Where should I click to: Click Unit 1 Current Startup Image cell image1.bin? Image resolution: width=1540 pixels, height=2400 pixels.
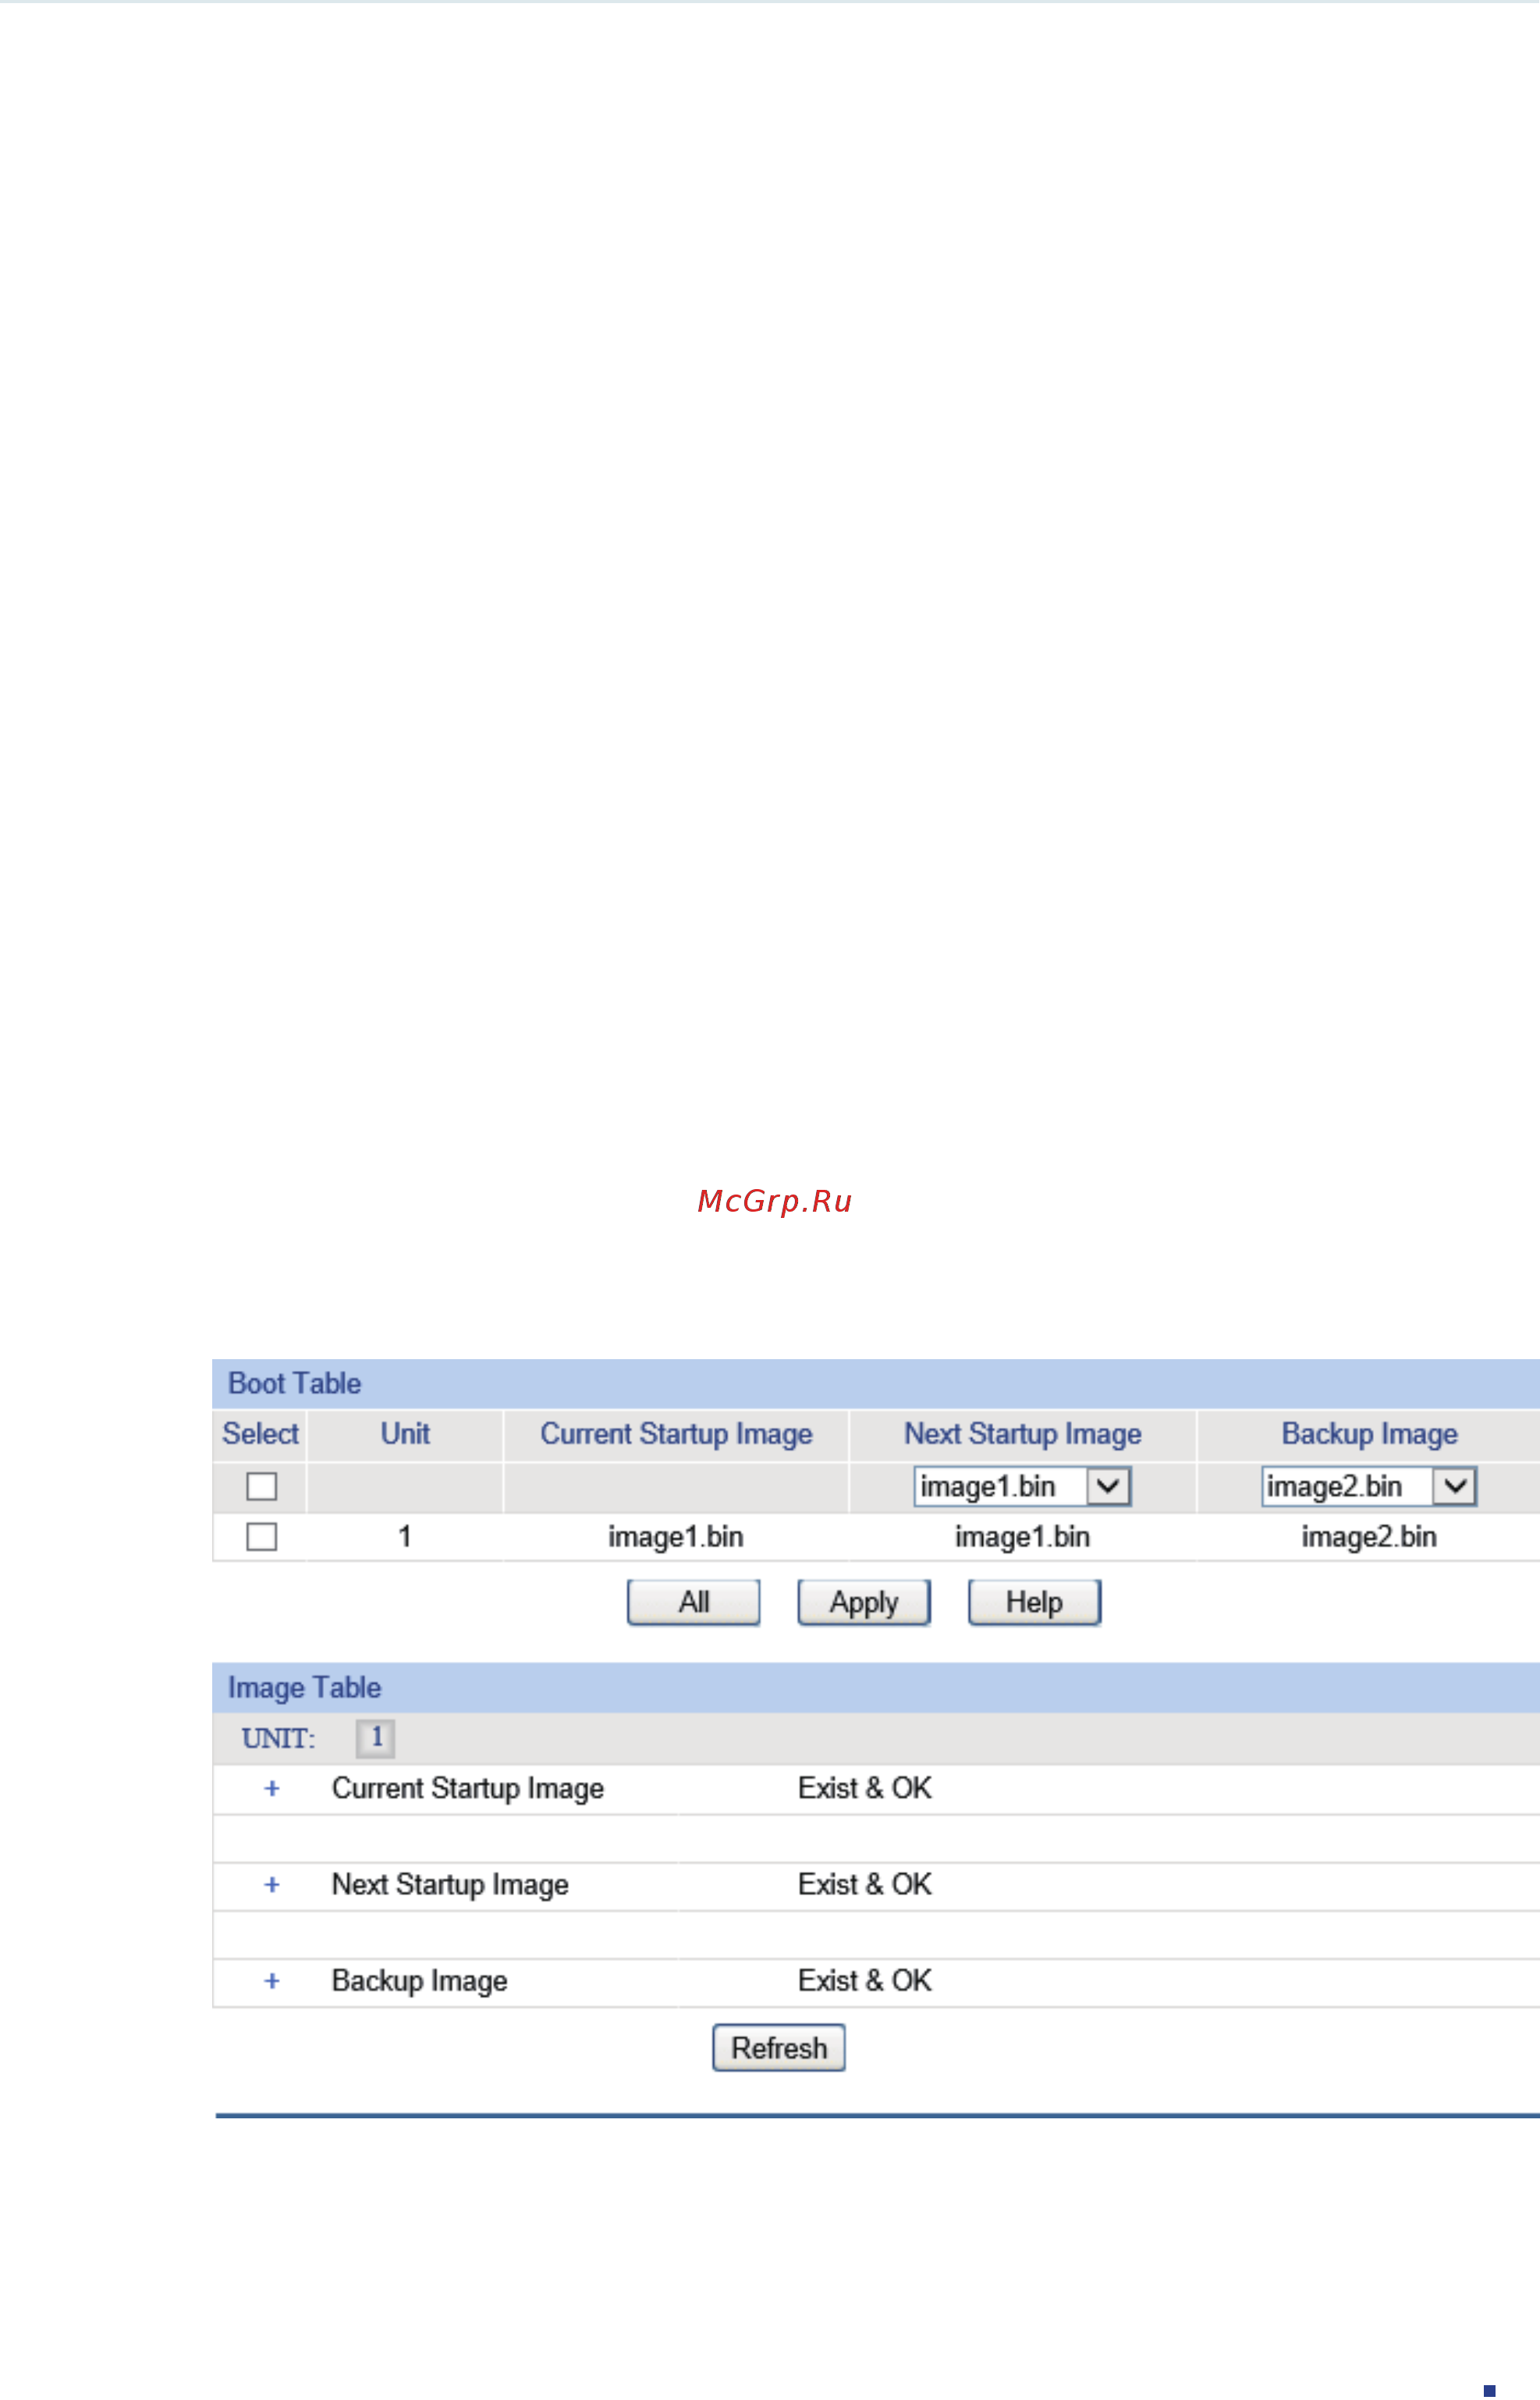[x=676, y=1537]
